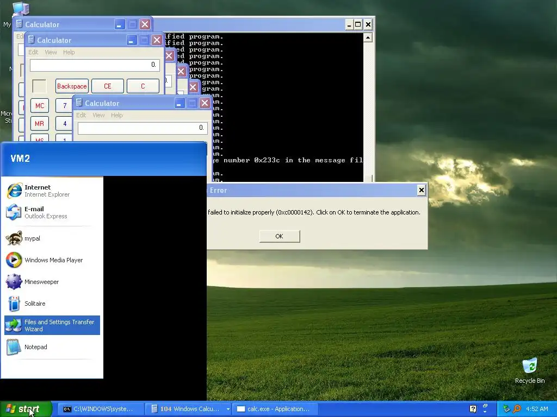Image resolution: width=557 pixels, height=417 pixels.
Task: Click the MC memory clear button
Action: pyautogui.click(x=39, y=106)
